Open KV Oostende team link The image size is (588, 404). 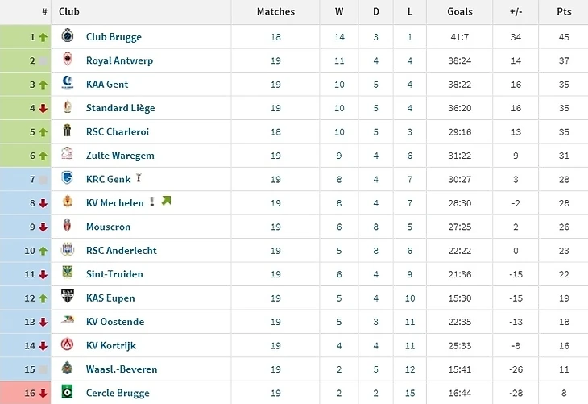[x=115, y=322]
